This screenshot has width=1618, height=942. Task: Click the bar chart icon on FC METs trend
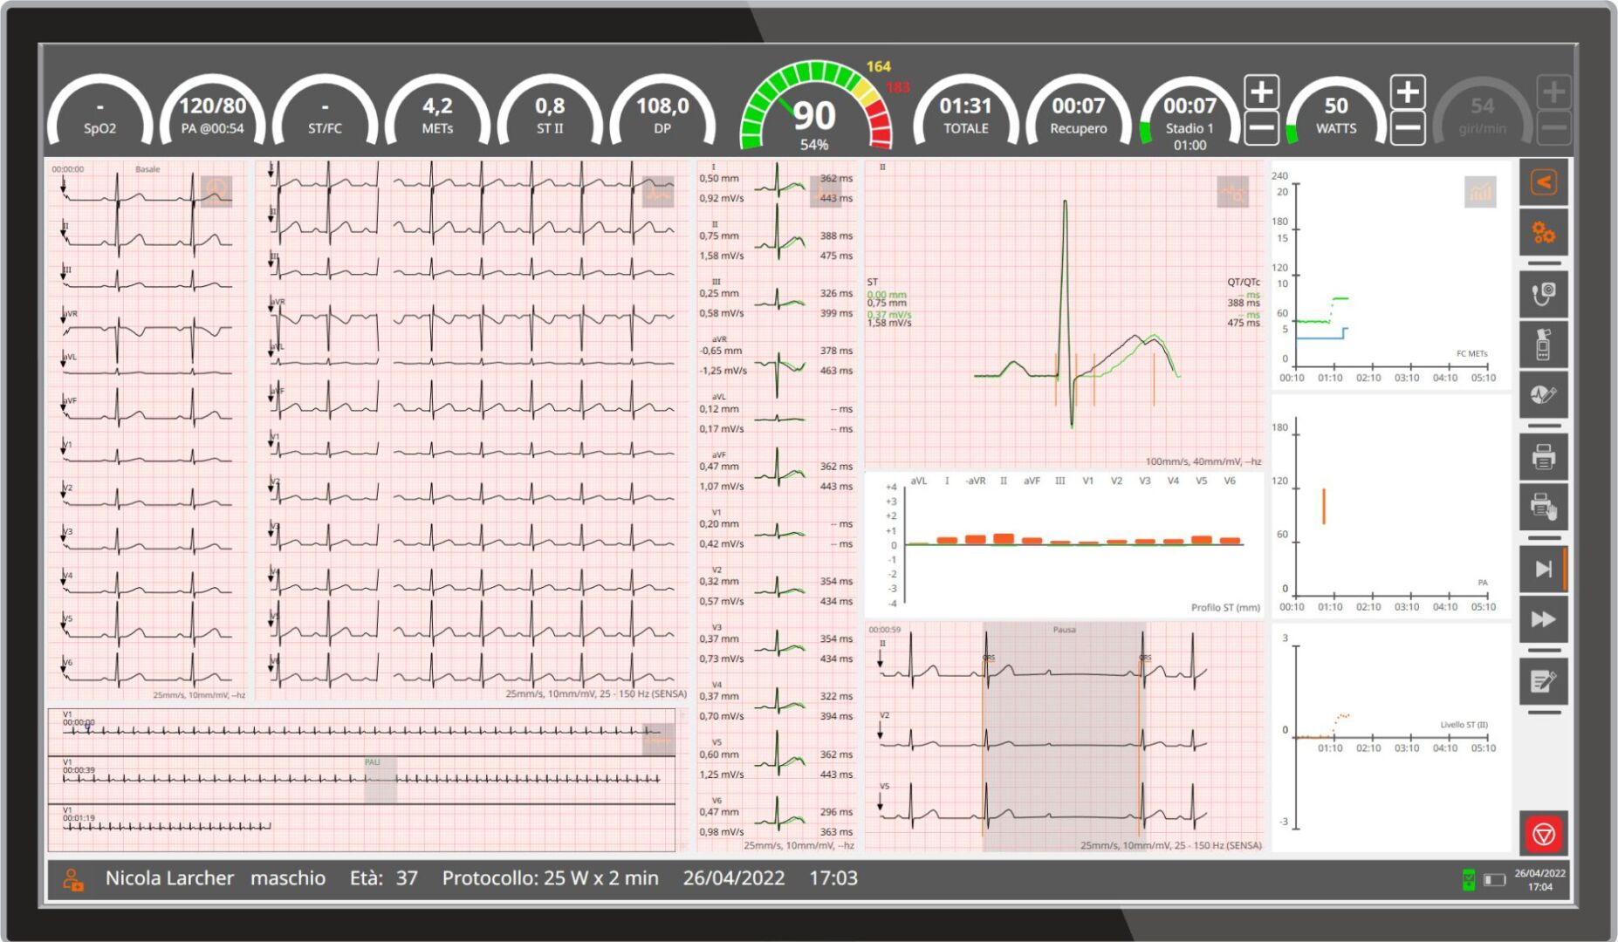coord(1480,192)
